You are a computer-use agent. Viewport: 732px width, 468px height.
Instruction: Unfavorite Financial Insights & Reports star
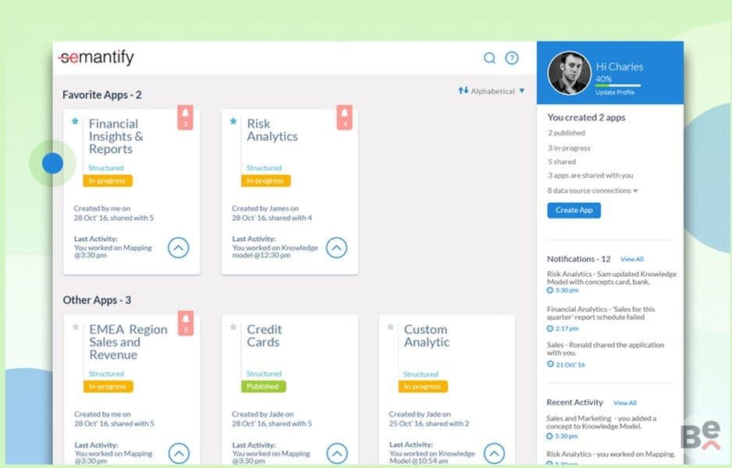point(75,122)
